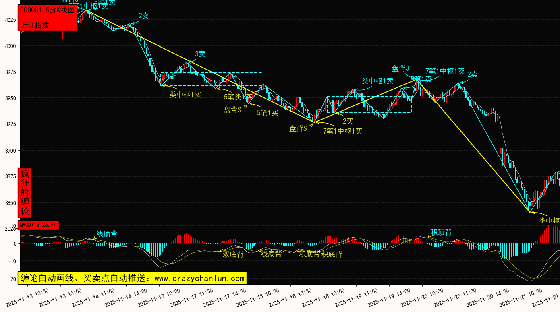Click the 7笔1中枢1卖 sell annotation
Viewport: 560px width, 312px height.
pyautogui.click(x=445, y=71)
